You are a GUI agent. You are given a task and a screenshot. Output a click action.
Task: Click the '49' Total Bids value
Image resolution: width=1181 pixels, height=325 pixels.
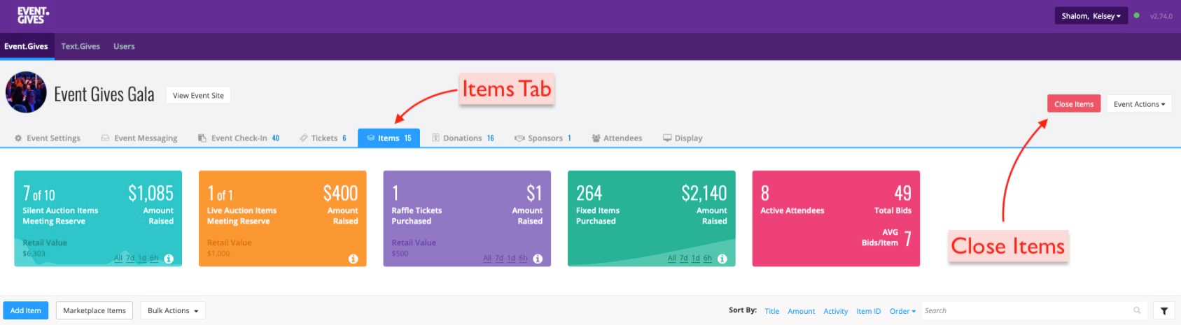coord(902,193)
